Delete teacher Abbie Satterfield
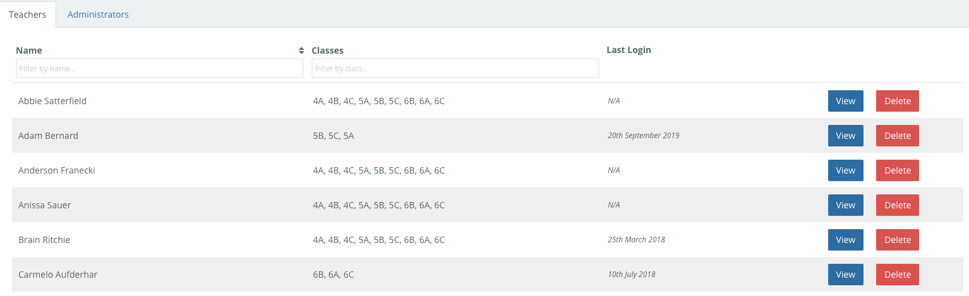 tap(897, 101)
